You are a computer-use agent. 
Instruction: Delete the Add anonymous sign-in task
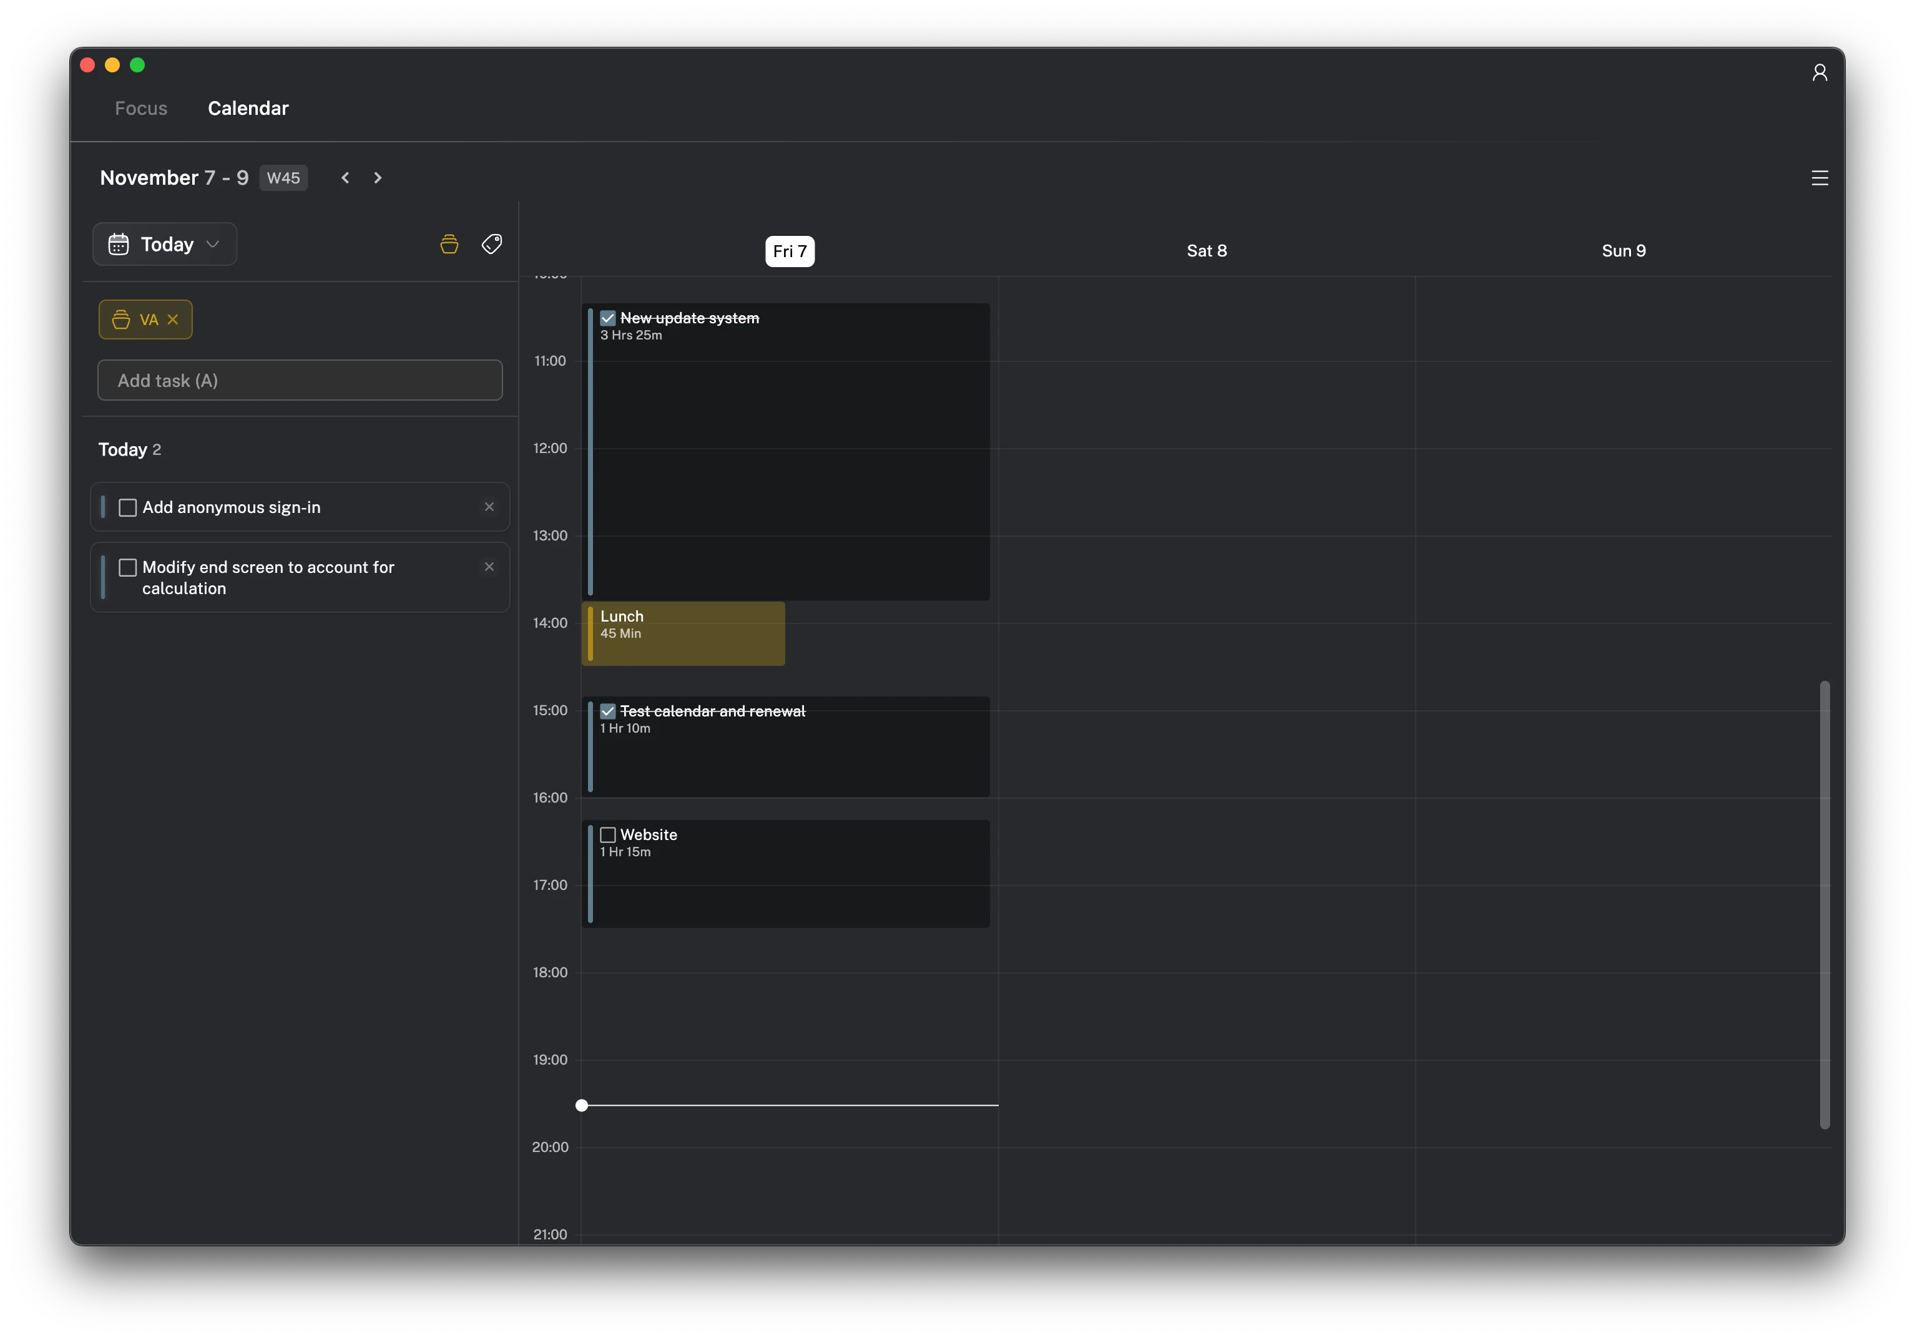(489, 507)
